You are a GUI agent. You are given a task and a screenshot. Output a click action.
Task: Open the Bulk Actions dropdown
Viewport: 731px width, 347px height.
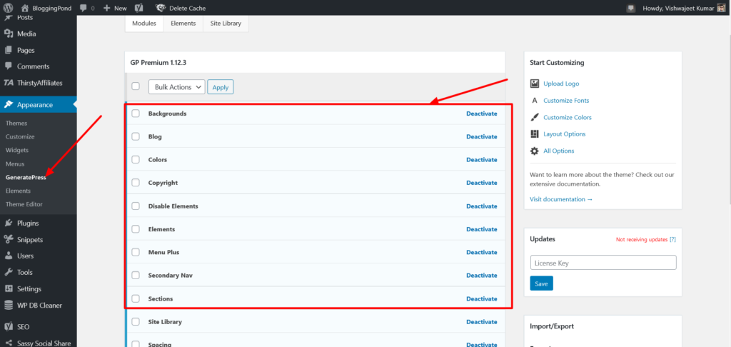[177, 87]
